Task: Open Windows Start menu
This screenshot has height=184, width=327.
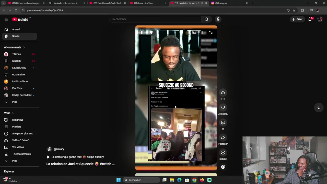Action: 119,180
